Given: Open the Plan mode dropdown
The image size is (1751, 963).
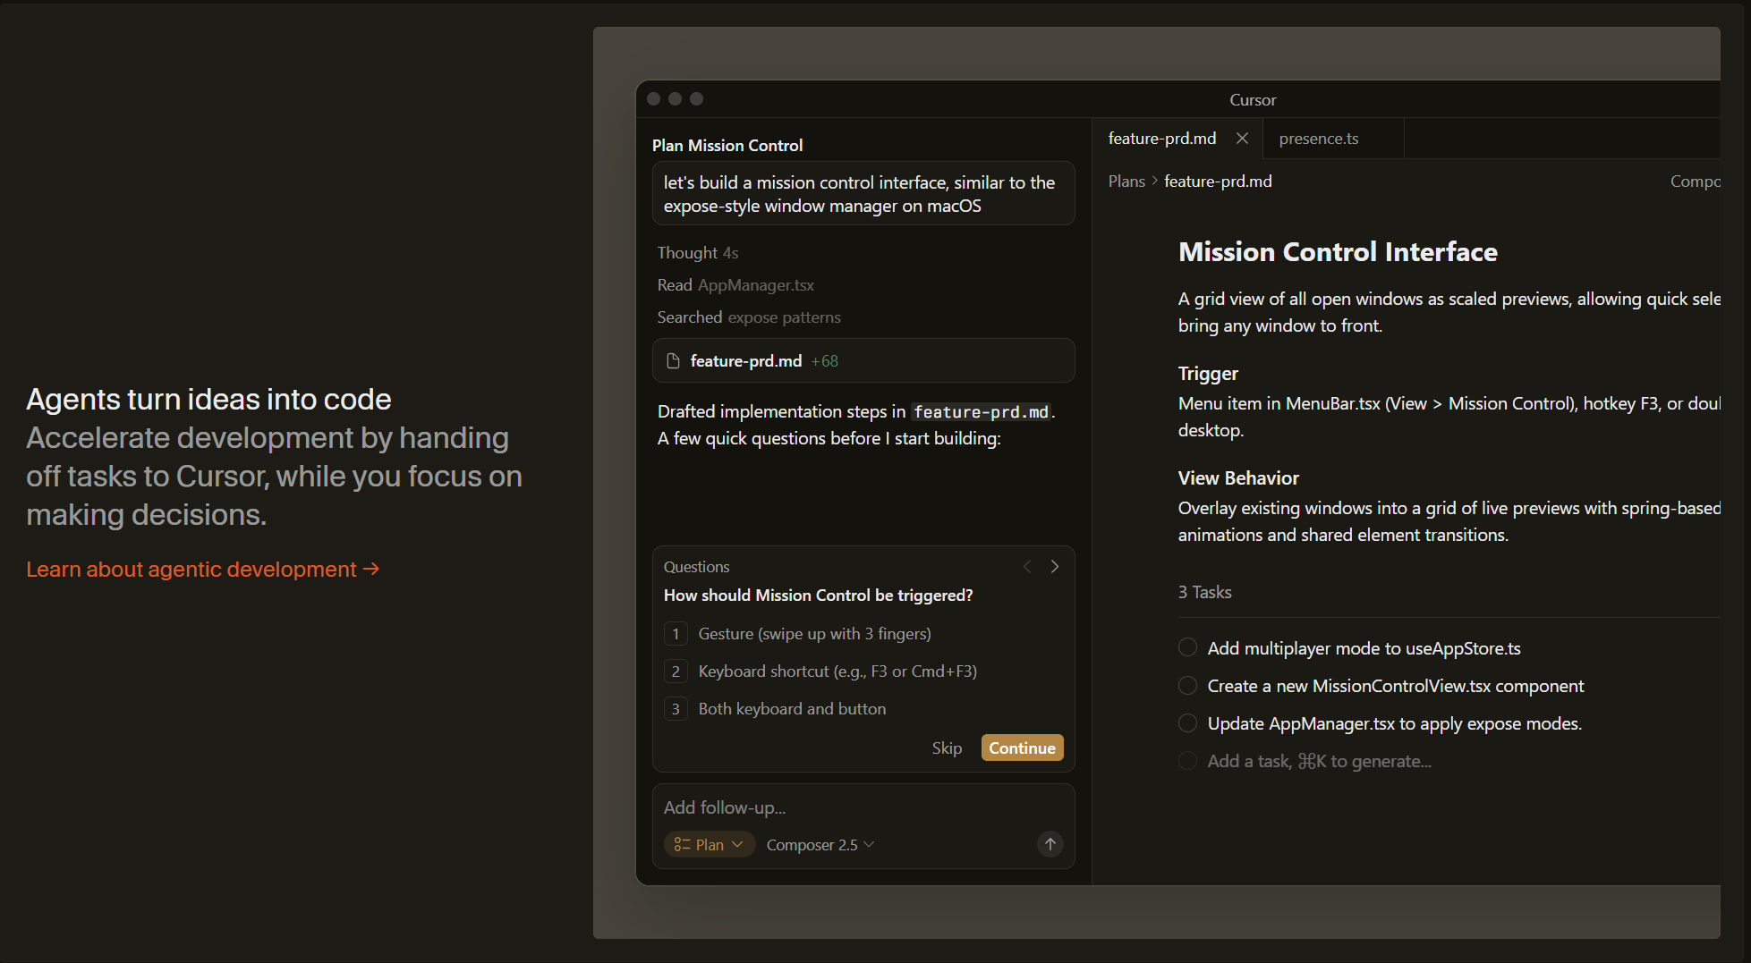Looking at the screenshot, I should 710,844.
